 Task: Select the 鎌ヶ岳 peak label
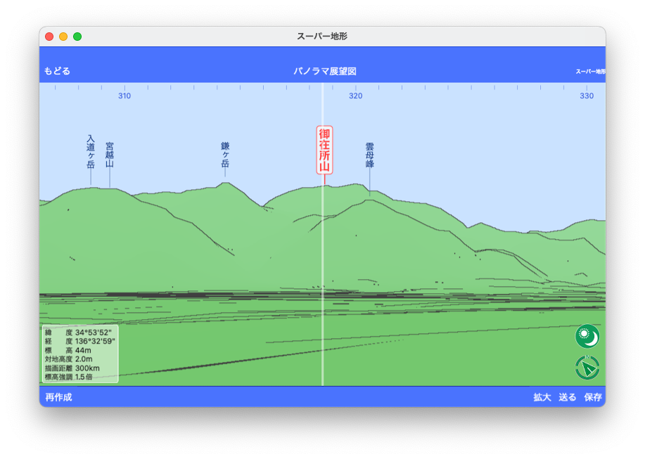[225, 155]
